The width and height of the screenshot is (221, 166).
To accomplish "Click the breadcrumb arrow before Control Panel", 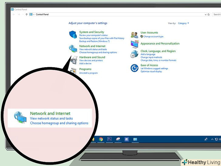I will tap(34, 14).
